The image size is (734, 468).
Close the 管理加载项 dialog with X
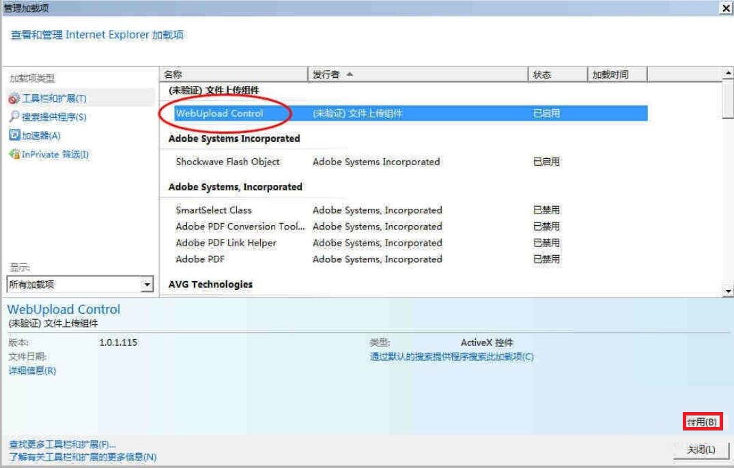(725, 8)
